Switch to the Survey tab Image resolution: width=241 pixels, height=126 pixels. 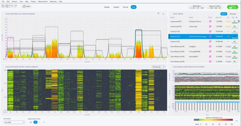point(126,7)
